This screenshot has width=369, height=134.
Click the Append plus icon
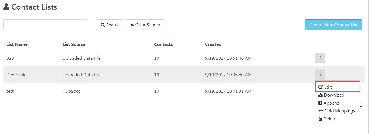coord(320,103)
